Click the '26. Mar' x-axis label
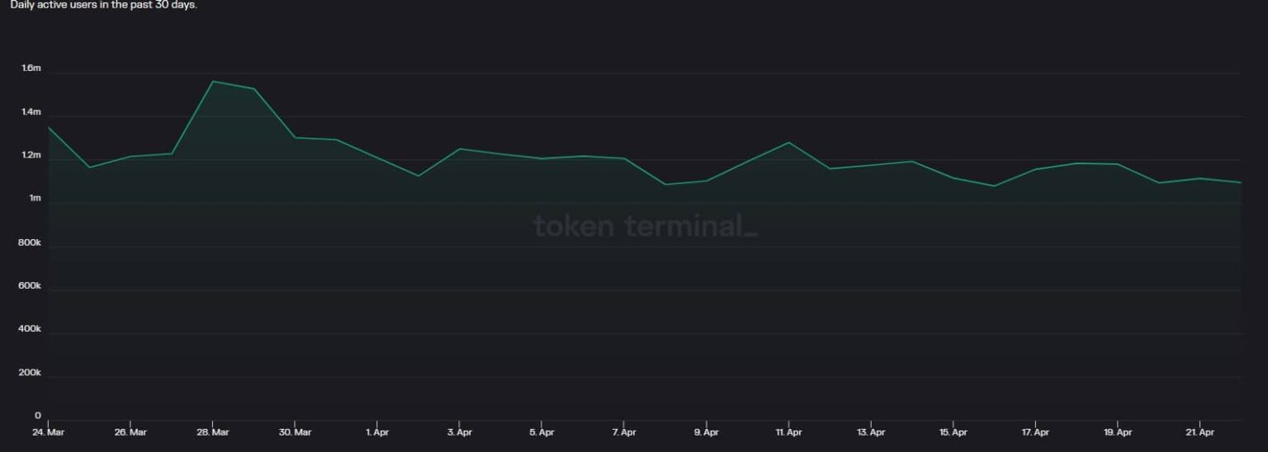Viewport: 1268px width, 452px height. click(x=130, y=432)
